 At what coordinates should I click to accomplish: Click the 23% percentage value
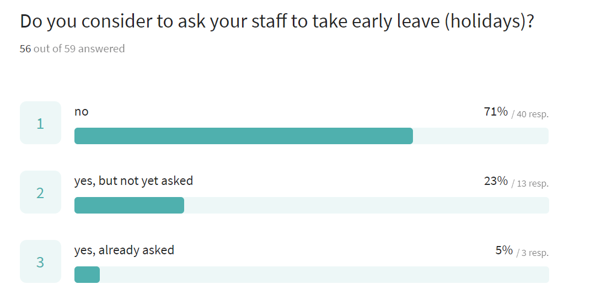point(496,181)
